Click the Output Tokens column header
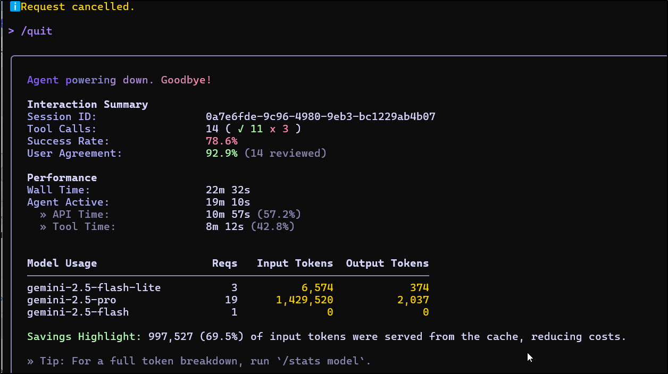The height and width of the screenshot is (374, 668). (387, 263)
